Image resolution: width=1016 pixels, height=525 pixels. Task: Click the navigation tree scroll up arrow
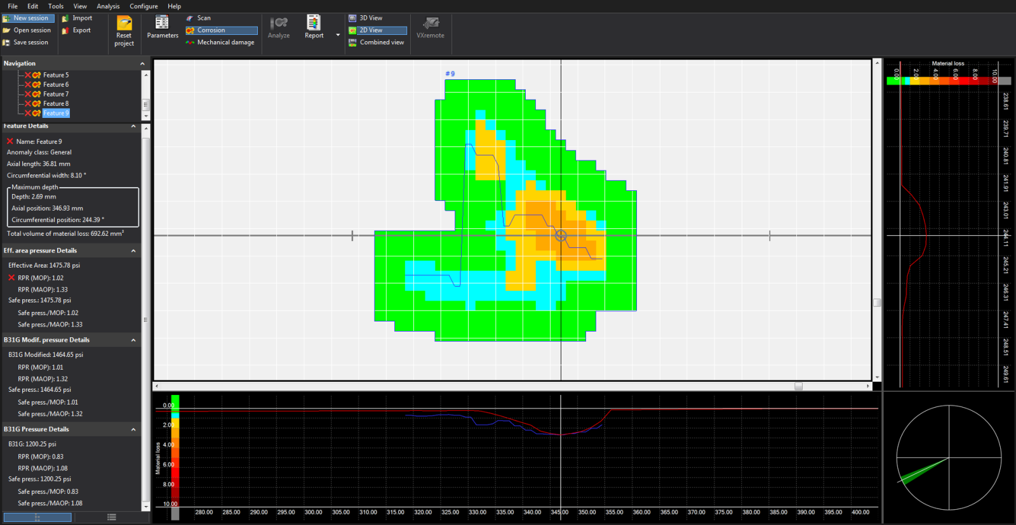coord(145,75)
